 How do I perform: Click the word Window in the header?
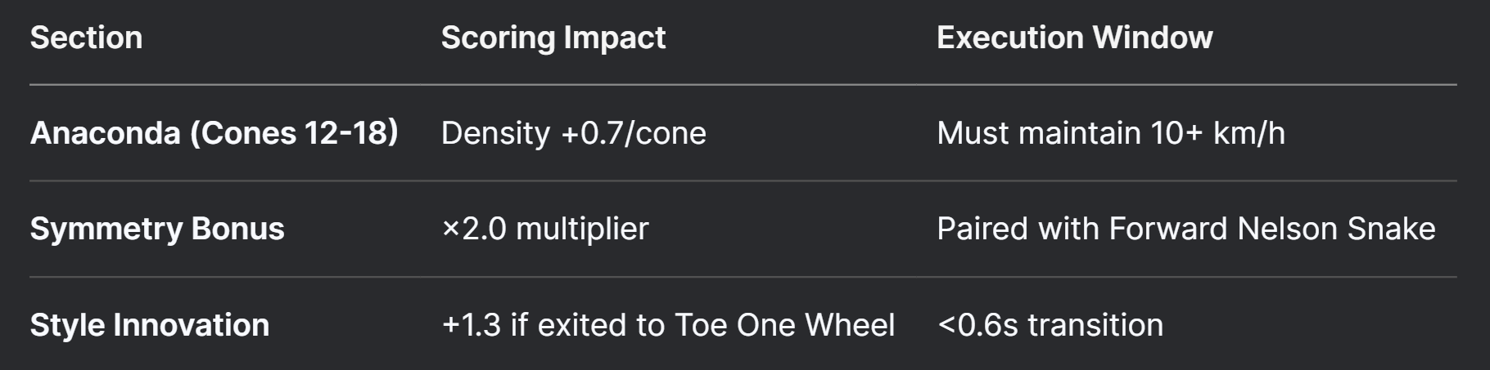coord(1152,38)
